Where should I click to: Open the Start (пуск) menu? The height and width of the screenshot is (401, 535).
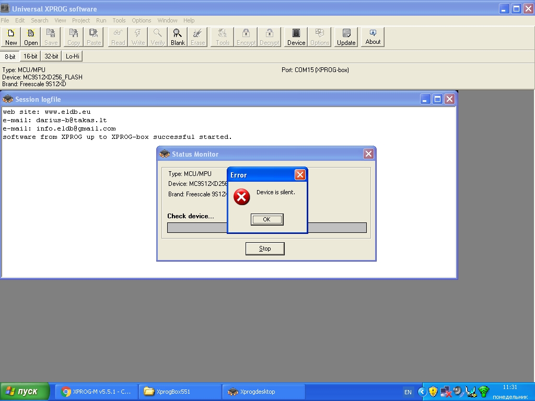coord(25,392)
